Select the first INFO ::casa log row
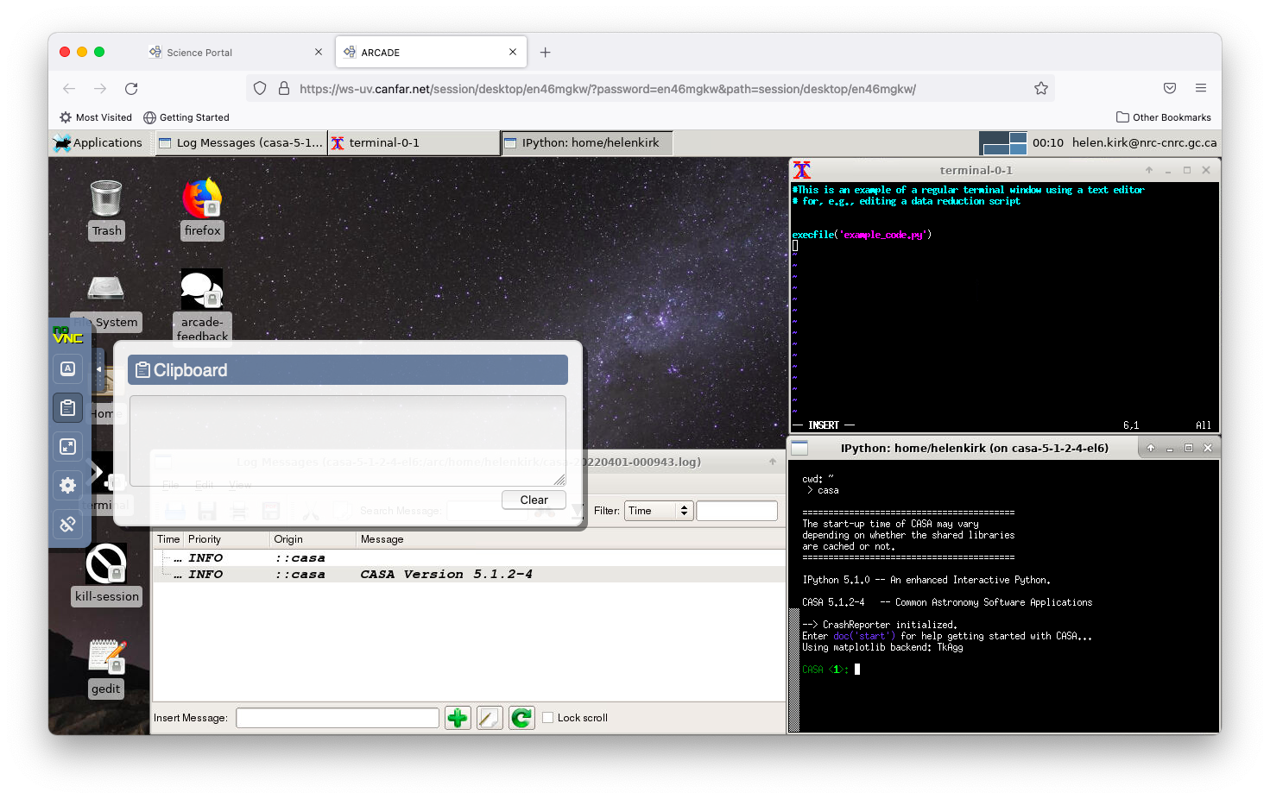Viewport: 1270px width, 799px height. click(469, 558)
